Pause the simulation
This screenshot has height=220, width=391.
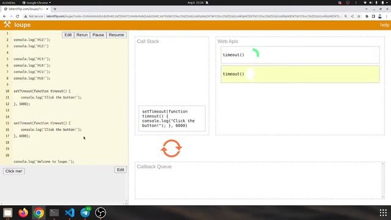(98, 35)
